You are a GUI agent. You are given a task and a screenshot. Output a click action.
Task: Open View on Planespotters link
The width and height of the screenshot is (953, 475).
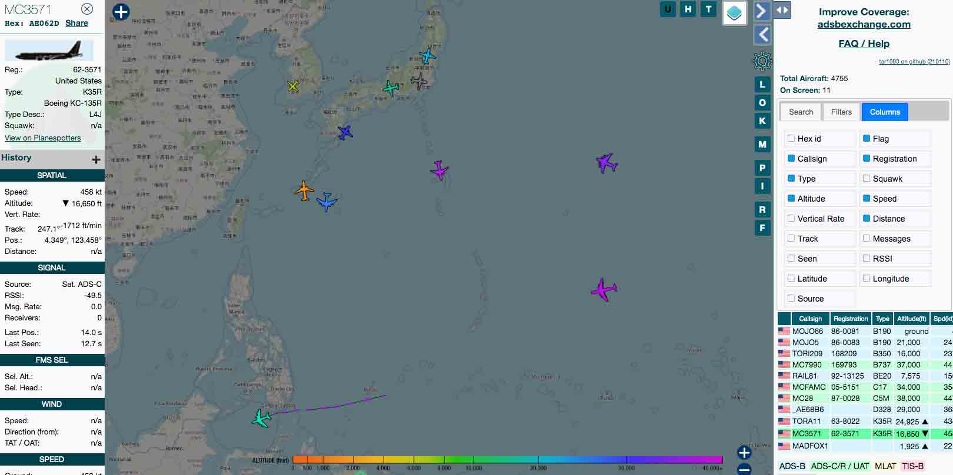tap(43, 138)
